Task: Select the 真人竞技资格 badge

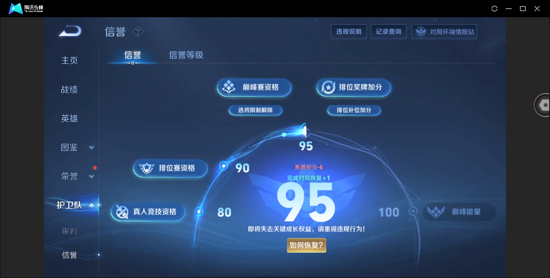Action: point(148,212)
